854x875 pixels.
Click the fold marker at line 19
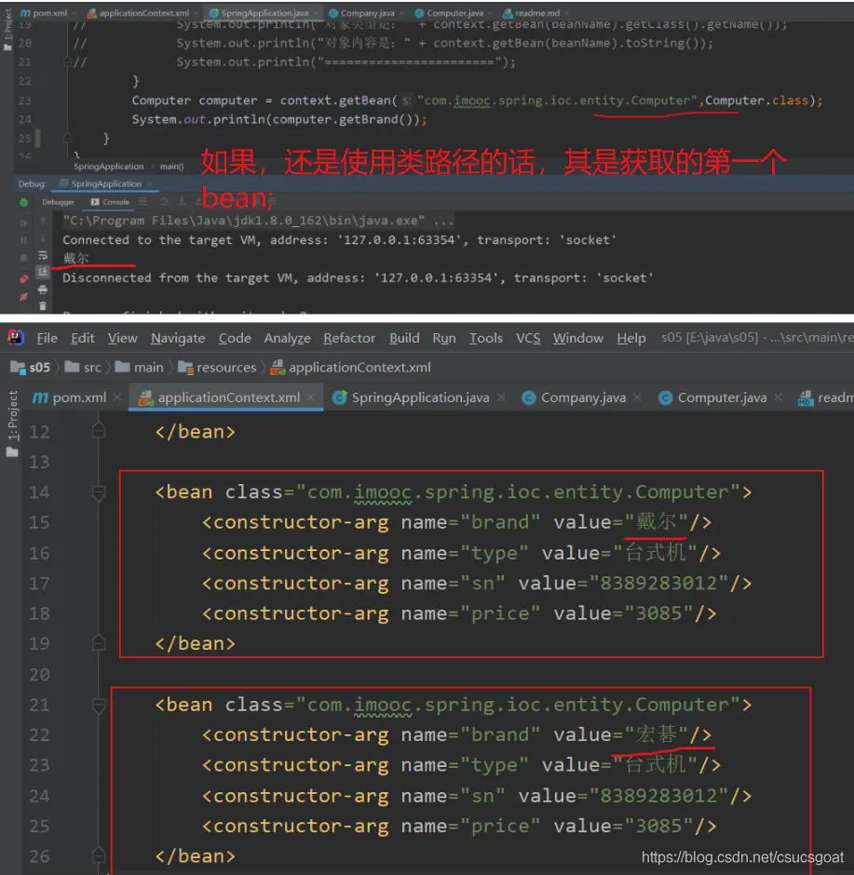point(99,643)
